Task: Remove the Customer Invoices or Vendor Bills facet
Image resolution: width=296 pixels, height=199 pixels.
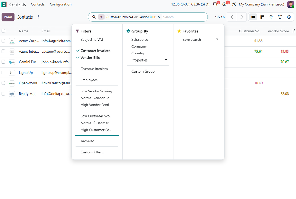Action: (x=159, y=17)
